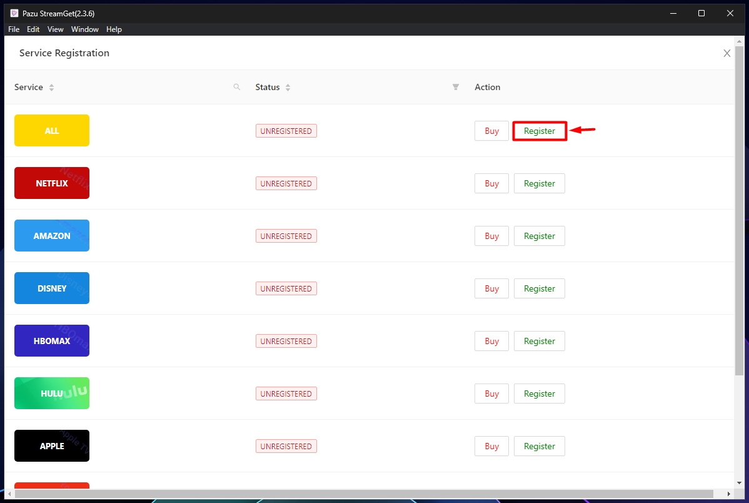The height and width of the screenshot is (503, 749).
Task: Click UNREGISTERED status tag in ALL row
Action: [286, 131]
